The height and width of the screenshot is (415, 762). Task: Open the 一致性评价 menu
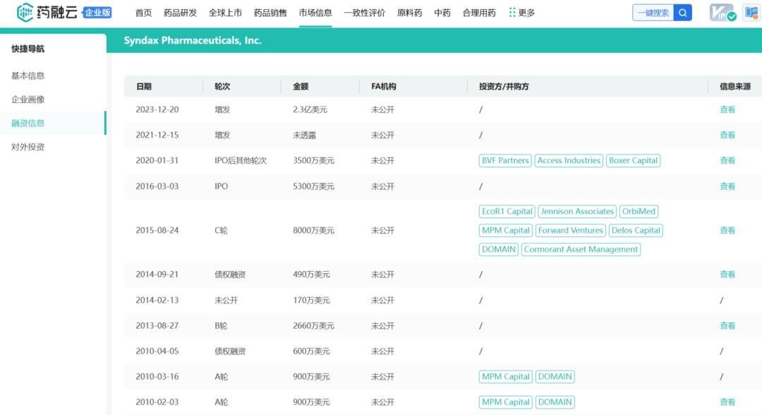[x=365, y=13]
